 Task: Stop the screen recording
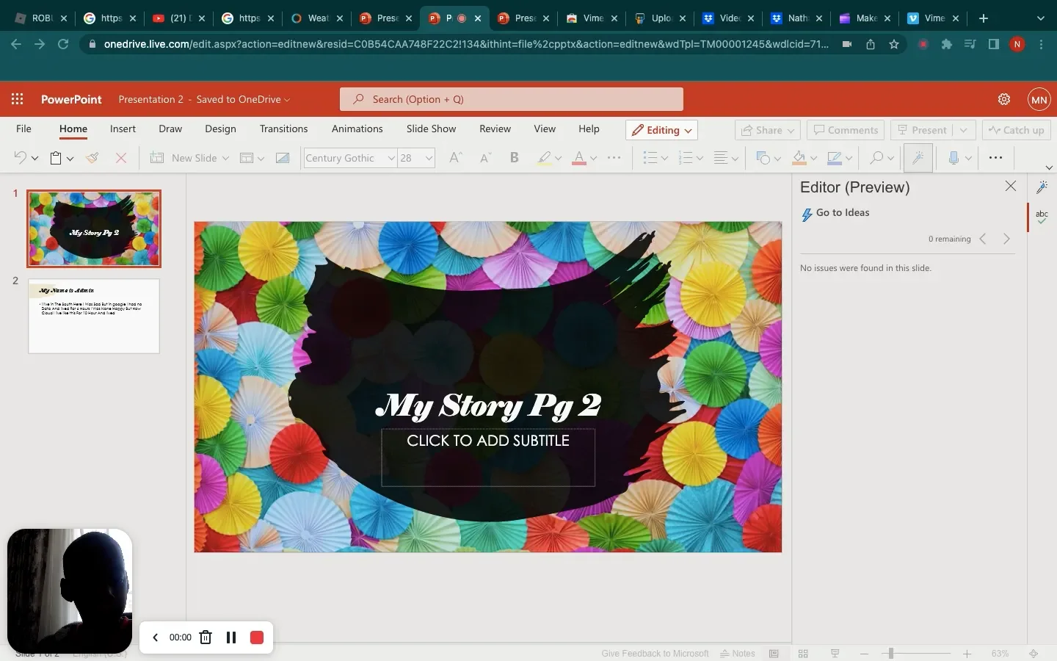pyautogui.click(x=257, y=637)
